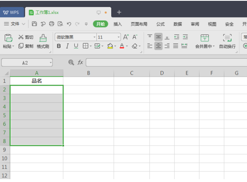Switch to the 视图 View tab
The width and height of the screenshot is (247, 182).
click(212, 24)
